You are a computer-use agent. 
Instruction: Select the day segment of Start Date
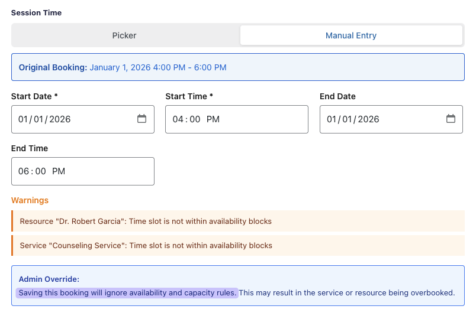pyautogui.click(x=38, y=119)
